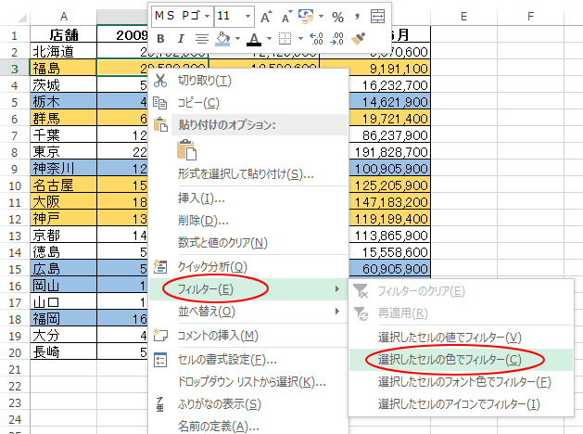Click blue cell 神奈川
Image resolution: width=583 pixels, height=434 pixels.
point(64,169)
